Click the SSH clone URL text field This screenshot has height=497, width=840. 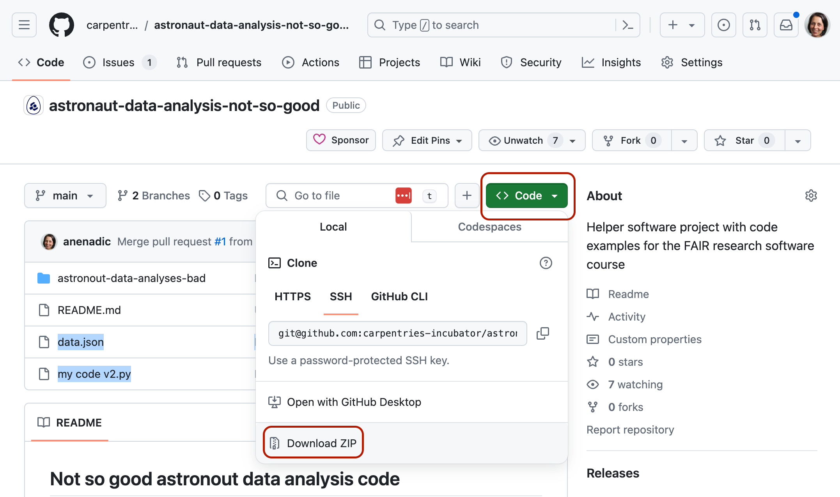coord(398,333)
